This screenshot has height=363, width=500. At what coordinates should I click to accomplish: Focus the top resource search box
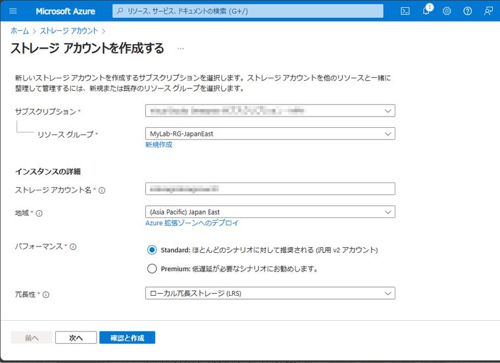point(248,11)
